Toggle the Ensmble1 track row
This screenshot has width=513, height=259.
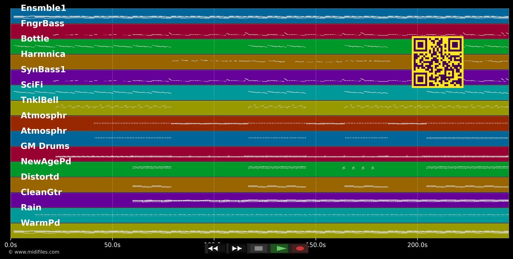43,8
